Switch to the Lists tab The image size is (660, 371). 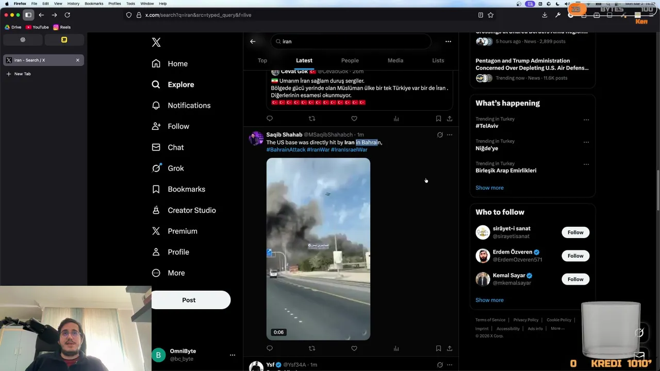(x=438, y=60)
